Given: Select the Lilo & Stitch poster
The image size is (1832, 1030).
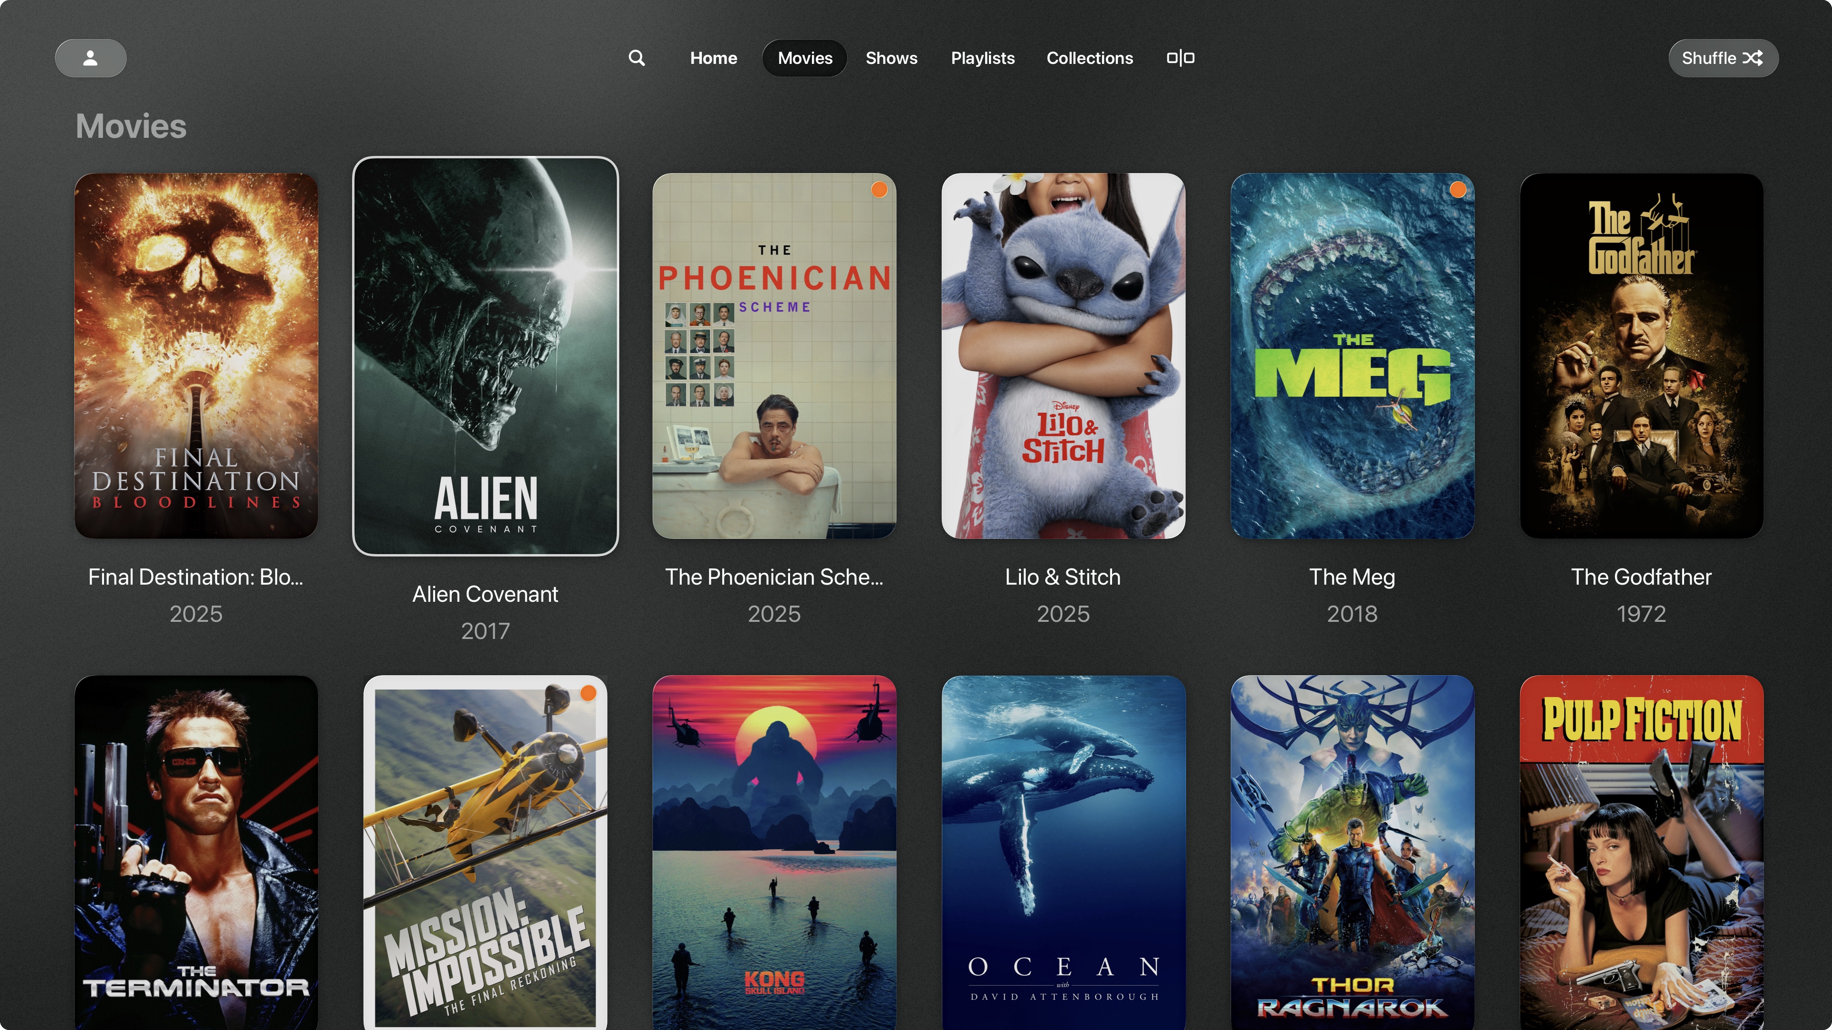Looking at the screenshot, I should pyautogui.click(x=1063, y=355).
